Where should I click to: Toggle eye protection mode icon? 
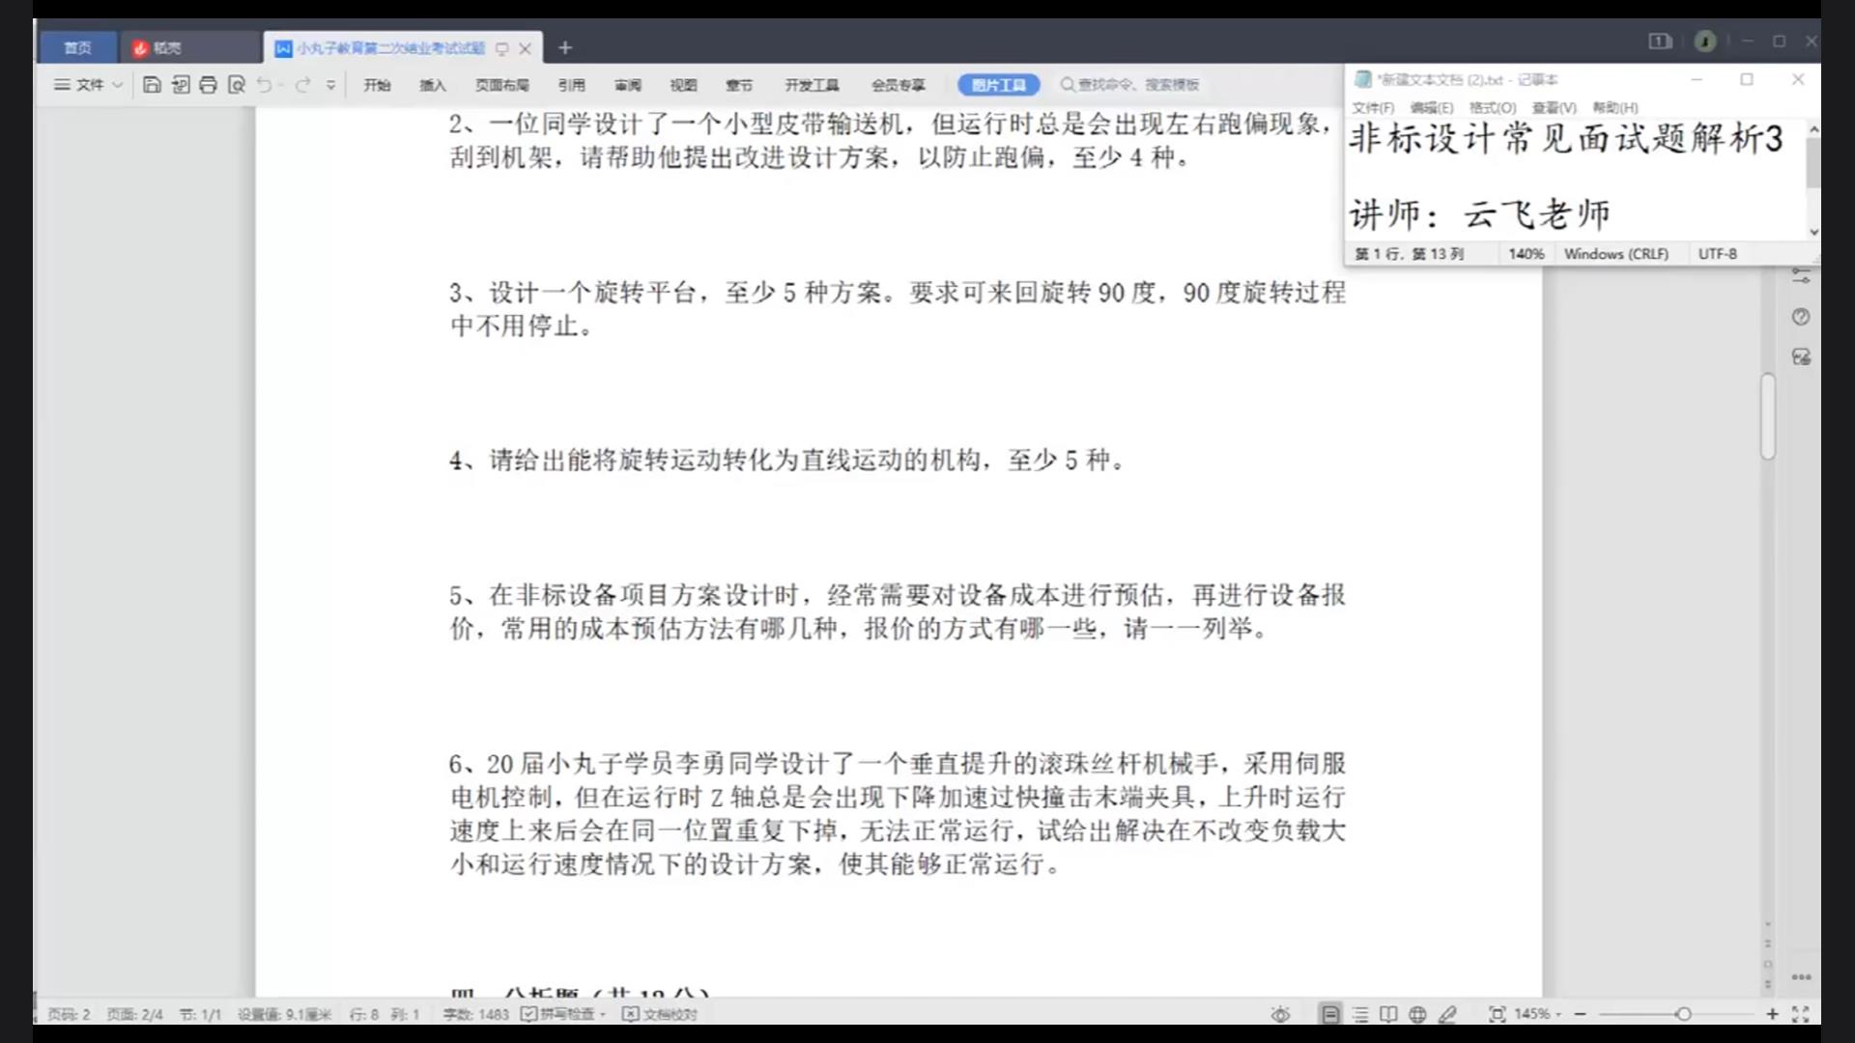[x=1280, y=1014]
